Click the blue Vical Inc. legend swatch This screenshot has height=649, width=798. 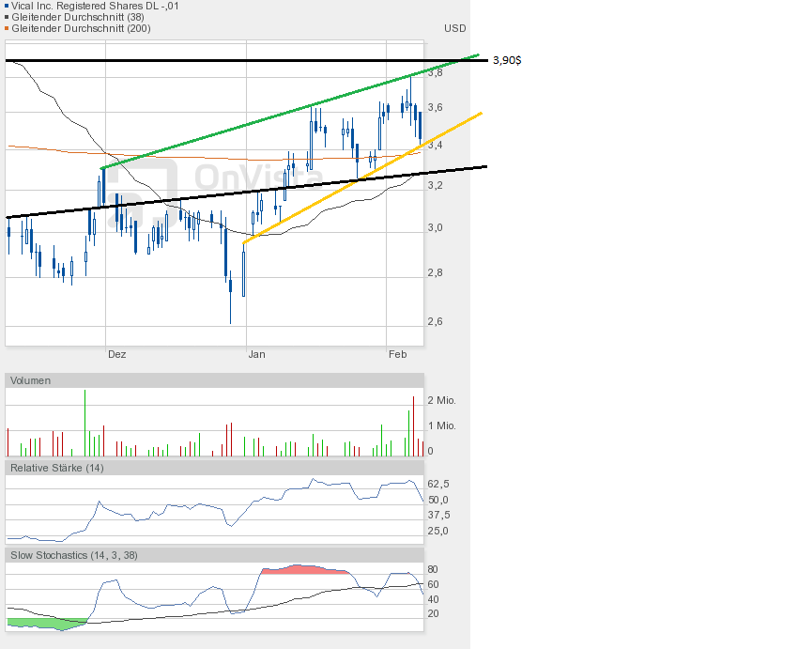click(8, 6)
